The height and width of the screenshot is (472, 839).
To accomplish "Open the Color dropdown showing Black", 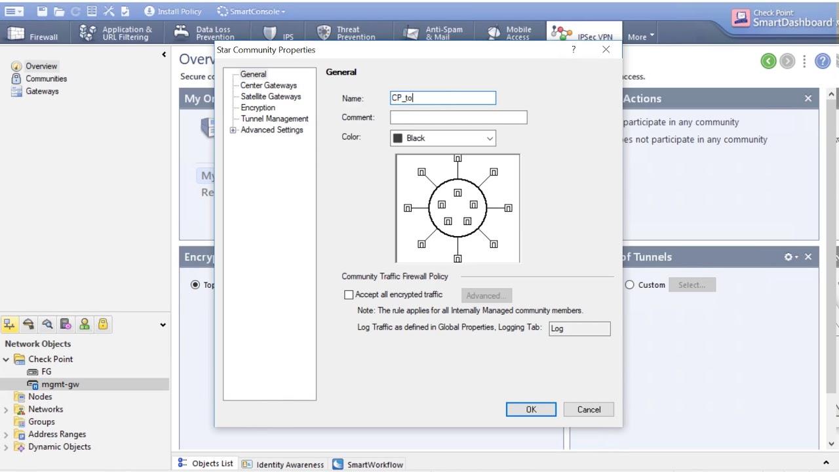I will (x=443, y=138).
